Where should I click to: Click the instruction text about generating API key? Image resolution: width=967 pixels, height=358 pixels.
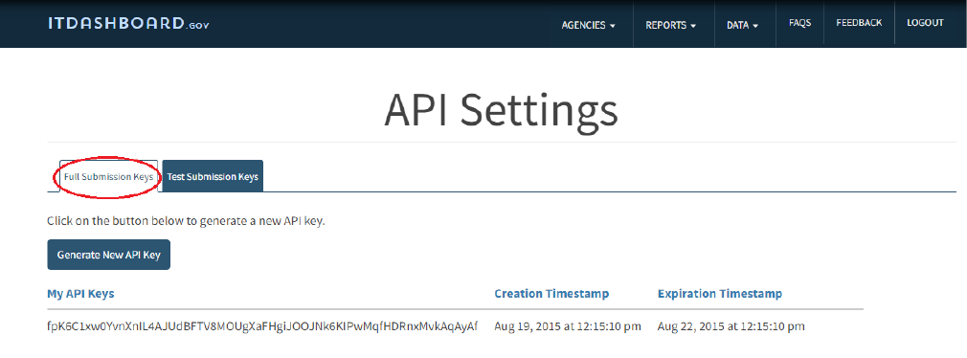coord(187,221)
